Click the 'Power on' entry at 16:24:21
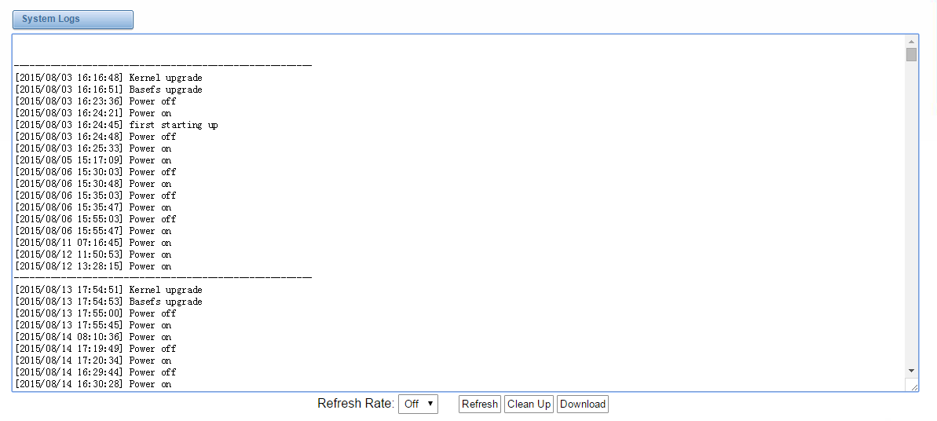This screenshot has width=937, height=421. pos(93,113)
